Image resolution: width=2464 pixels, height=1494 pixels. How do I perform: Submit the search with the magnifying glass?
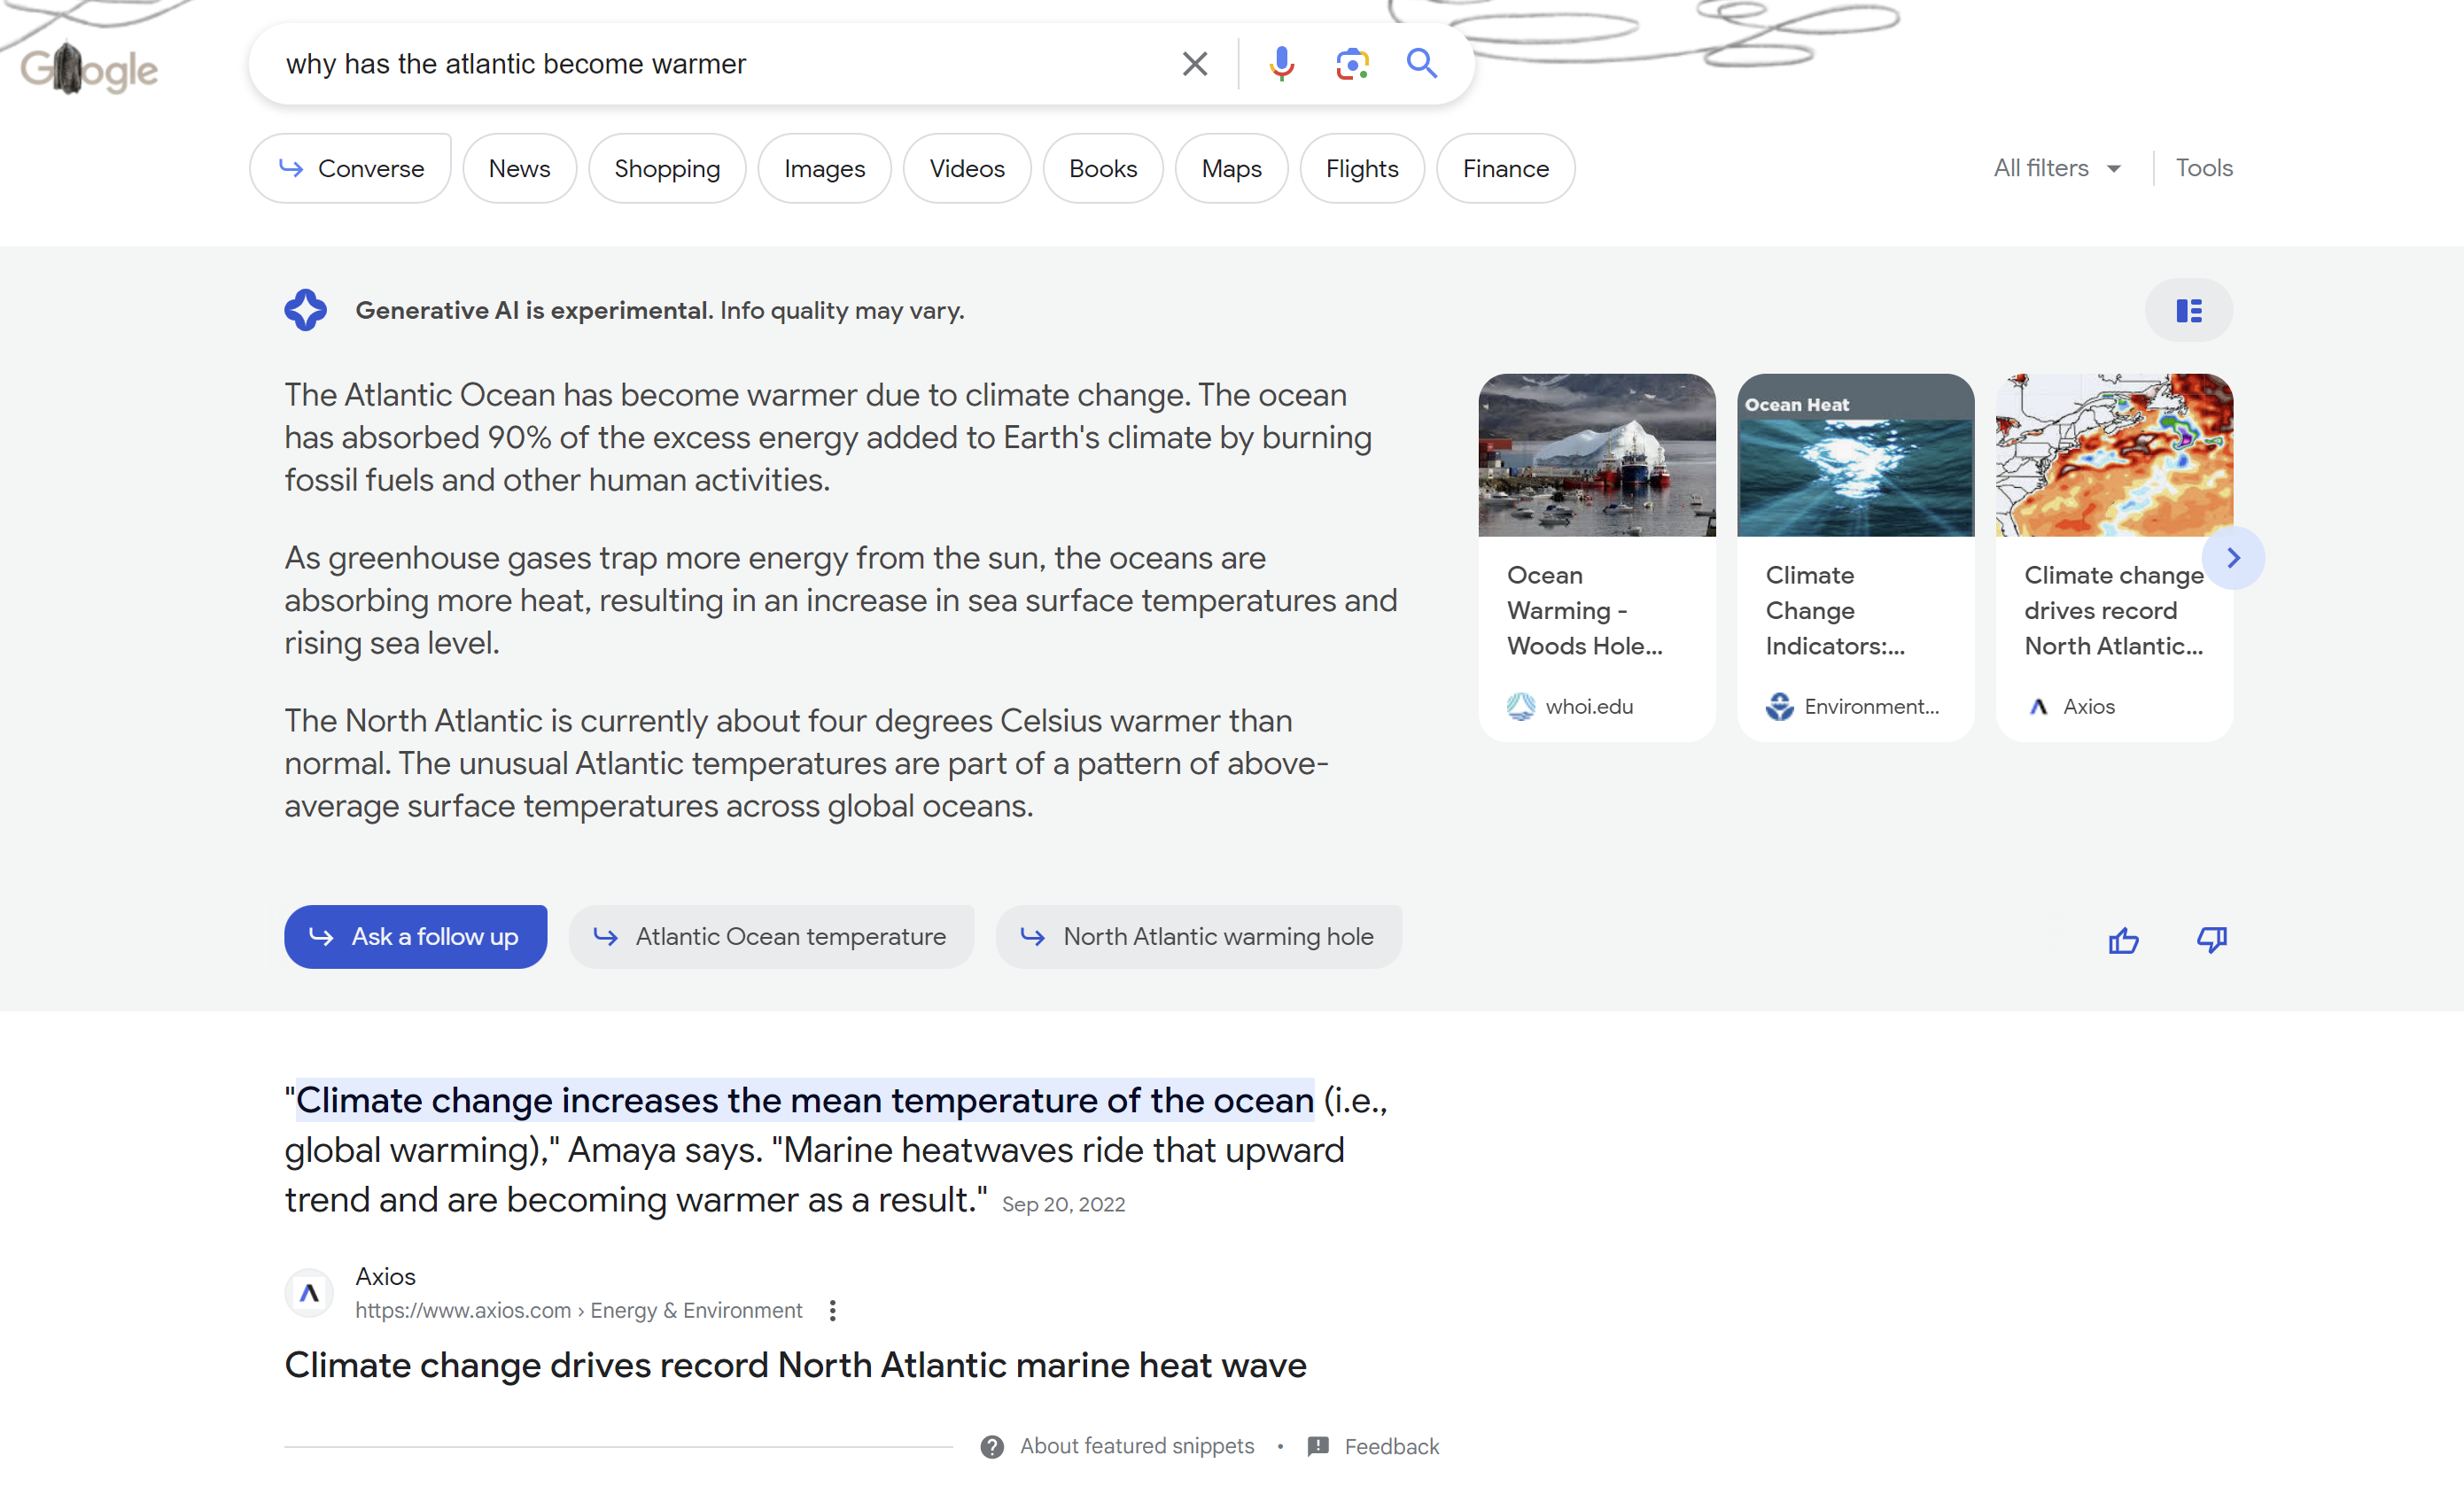(1422, 63)
